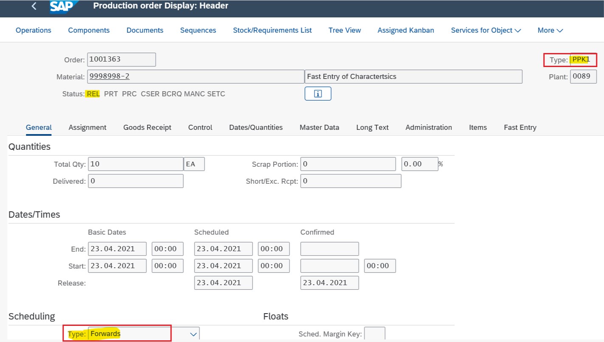The height and width of the screenshot is (342, 604).
Task: Click the scrap percentage field 0.00
Action: (420, 164)
